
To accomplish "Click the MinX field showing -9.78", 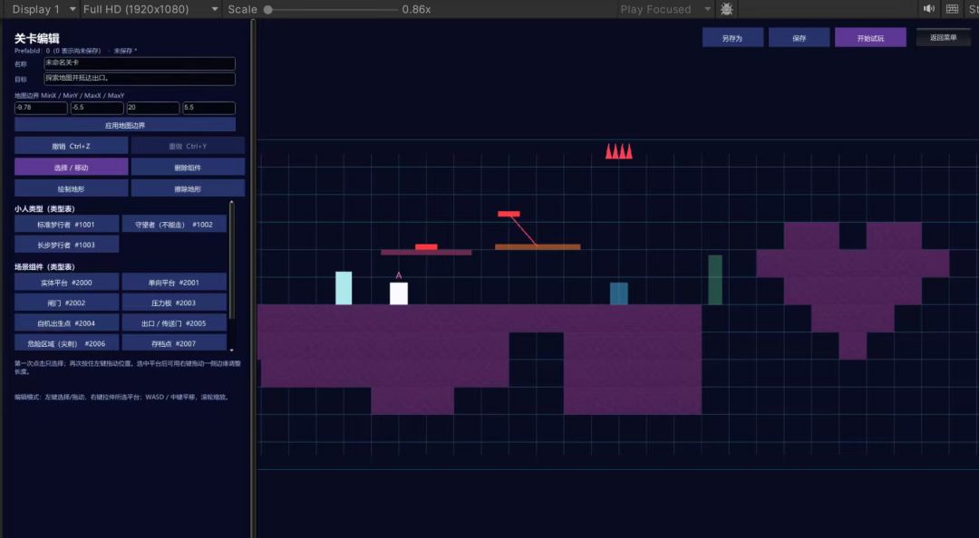I will [x=41, y=108].
